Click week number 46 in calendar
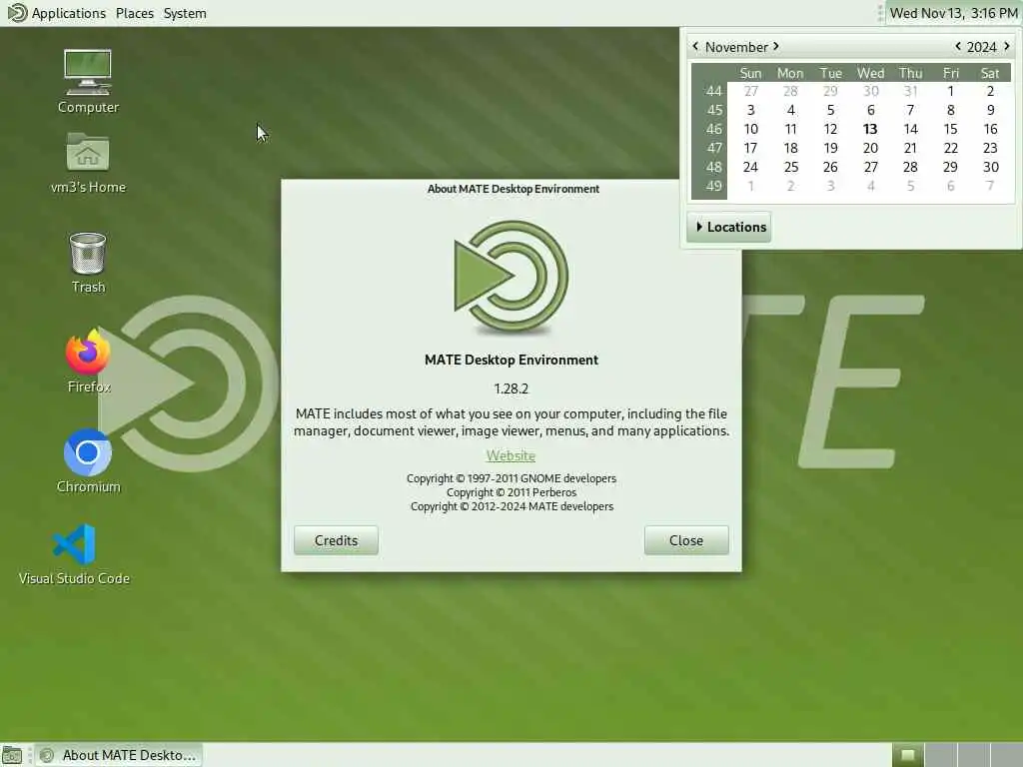This screenshot has width=1023, height=767. coord(713,129)
